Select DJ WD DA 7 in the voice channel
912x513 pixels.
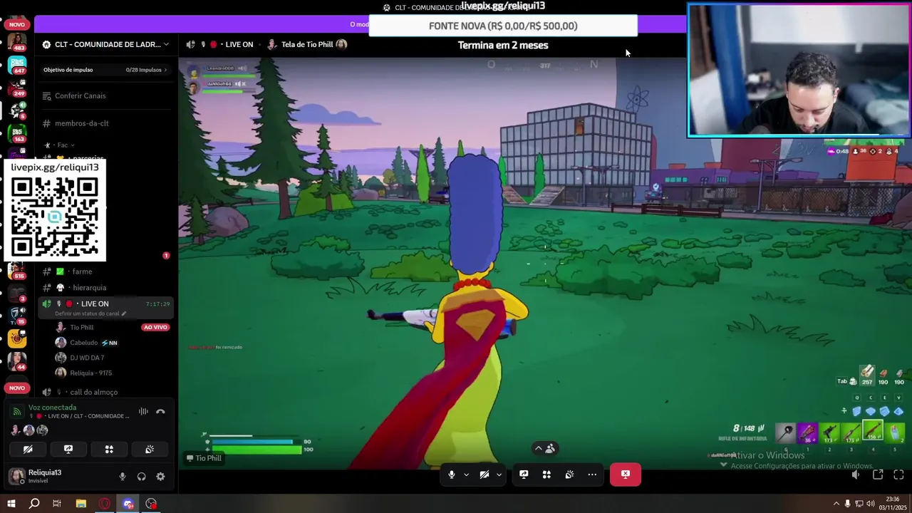pos(87,358)
